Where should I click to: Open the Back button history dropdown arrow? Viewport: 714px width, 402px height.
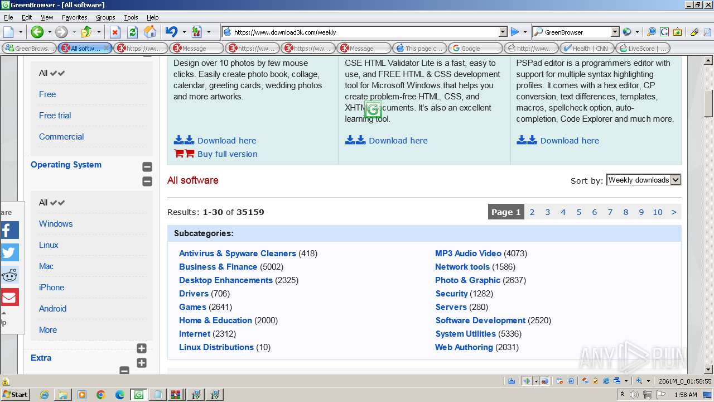point(49,32)
